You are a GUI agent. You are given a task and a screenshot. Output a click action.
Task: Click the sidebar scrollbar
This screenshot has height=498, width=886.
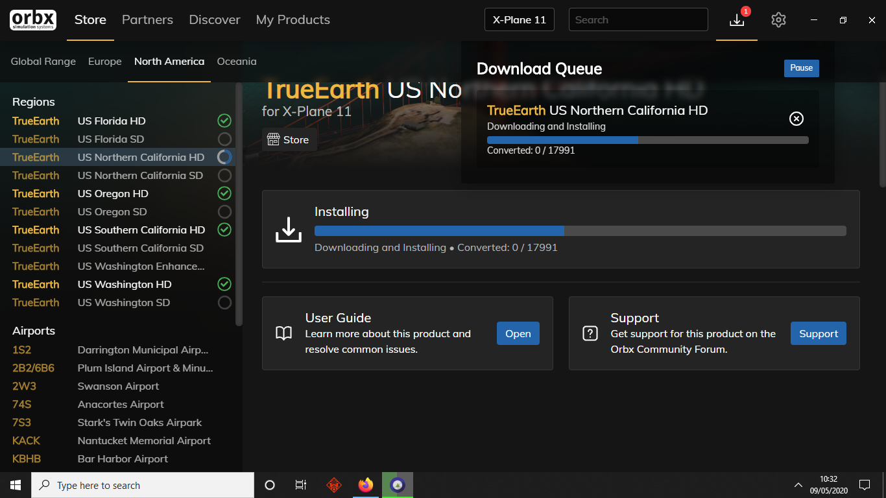click(239, 204)
